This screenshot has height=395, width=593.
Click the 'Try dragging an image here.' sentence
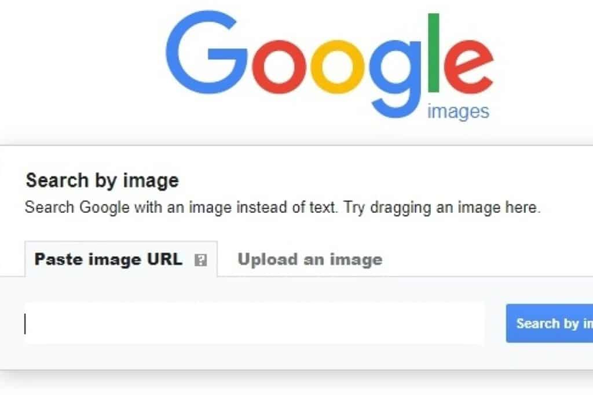[442, 208]
